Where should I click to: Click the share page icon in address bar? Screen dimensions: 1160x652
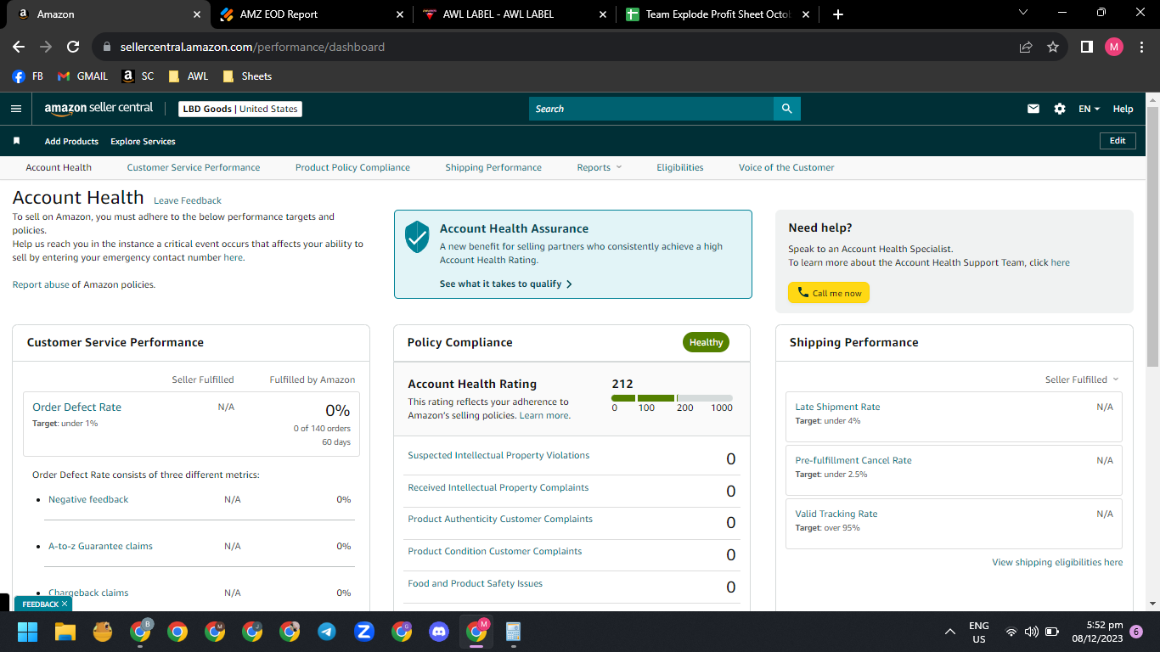point(1026,47)
